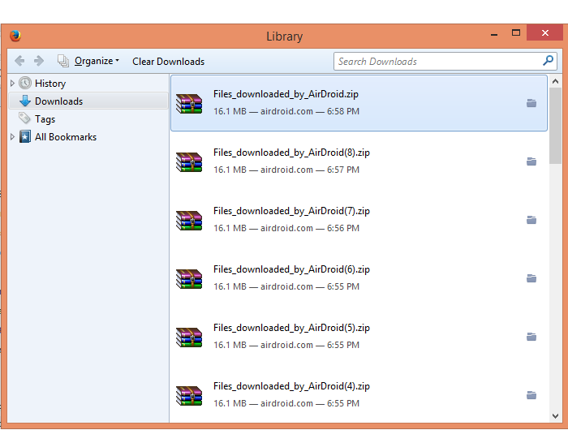Open the Organize dropdown menu
The width and height of the screenshot is (568, 430).
[97, 61]
